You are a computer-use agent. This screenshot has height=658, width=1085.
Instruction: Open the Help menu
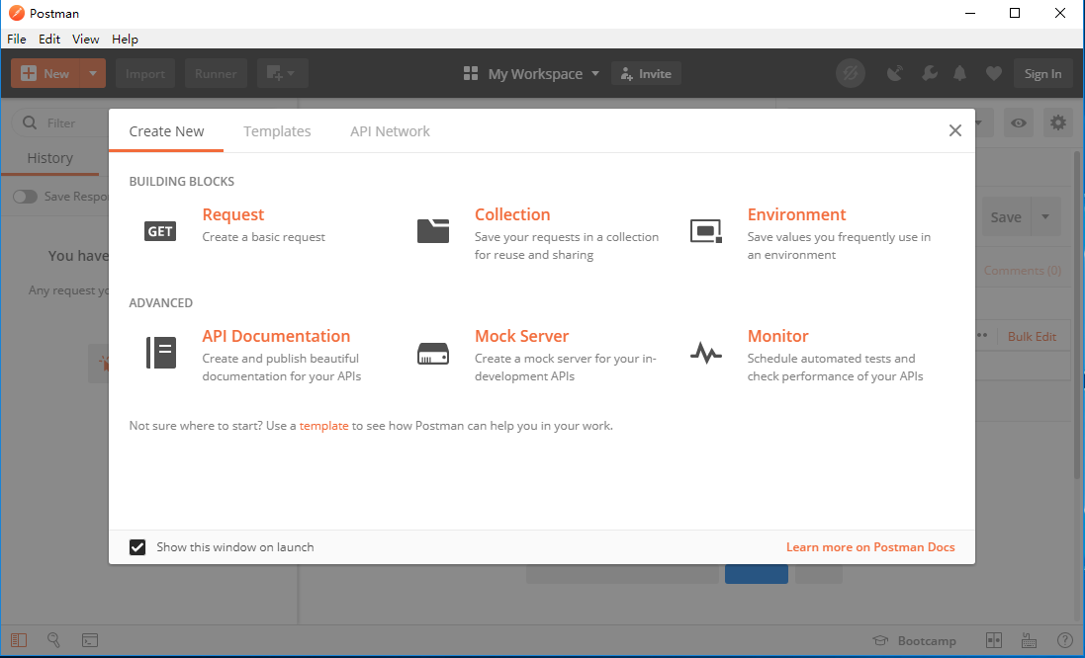[x=126, y=39]
